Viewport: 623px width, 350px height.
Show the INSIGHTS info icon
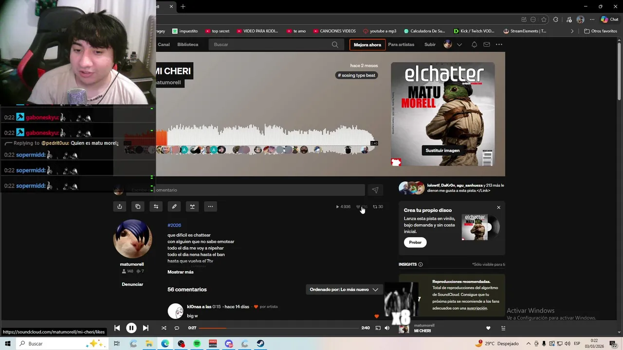point(421,264)
